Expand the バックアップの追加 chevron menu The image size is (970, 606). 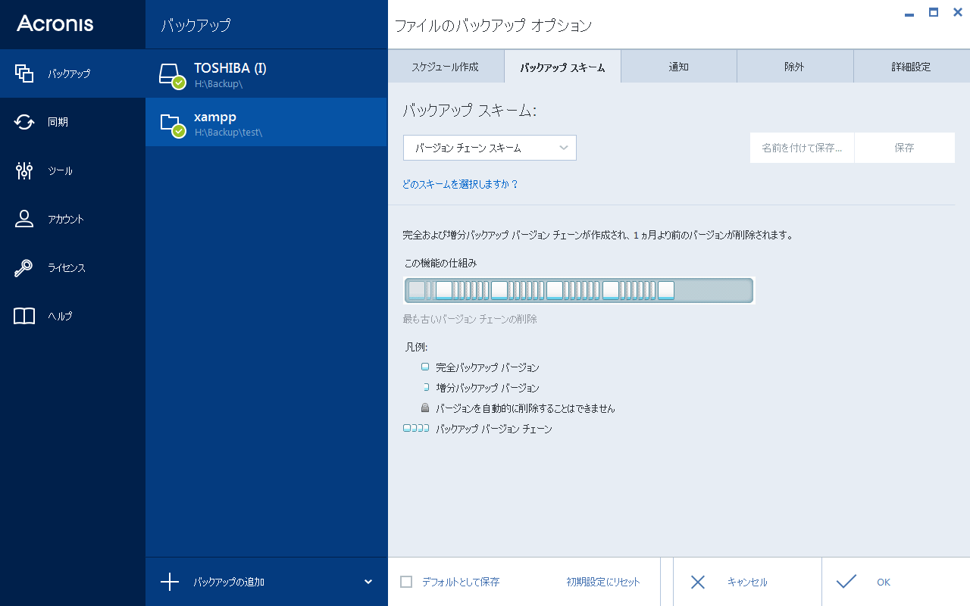(x=368, y=582)
